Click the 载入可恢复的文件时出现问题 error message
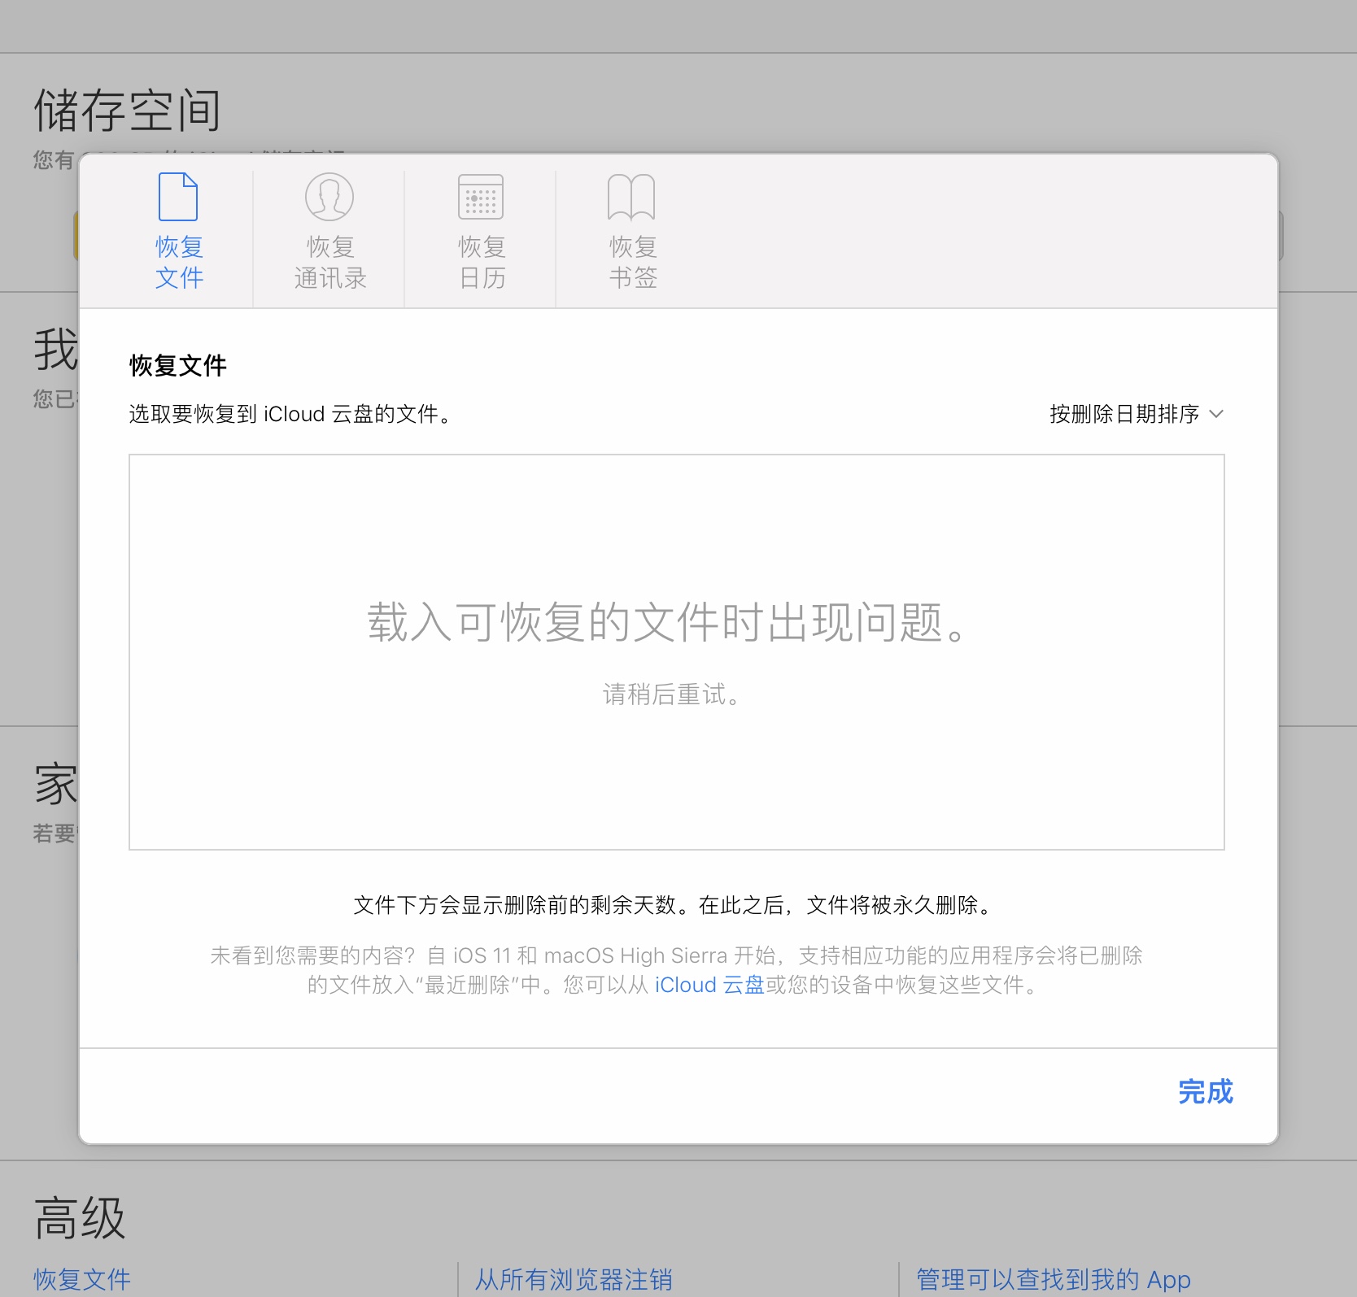This screenshot has width=1357, height=1297. (x=667, y=623)
